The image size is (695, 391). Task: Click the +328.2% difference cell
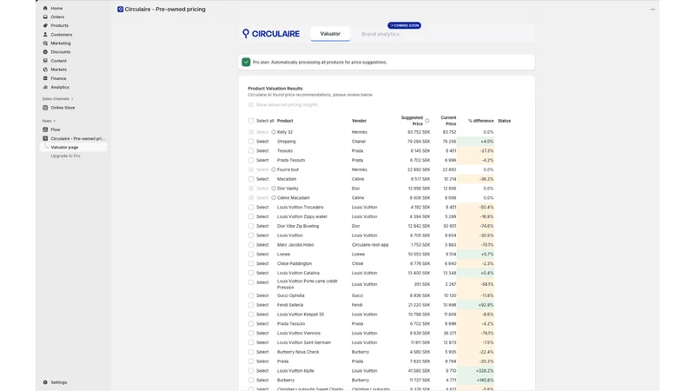coord(475,371)
